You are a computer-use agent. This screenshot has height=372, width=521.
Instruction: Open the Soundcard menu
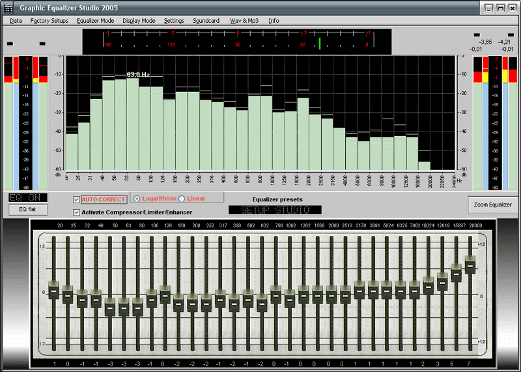206,21
